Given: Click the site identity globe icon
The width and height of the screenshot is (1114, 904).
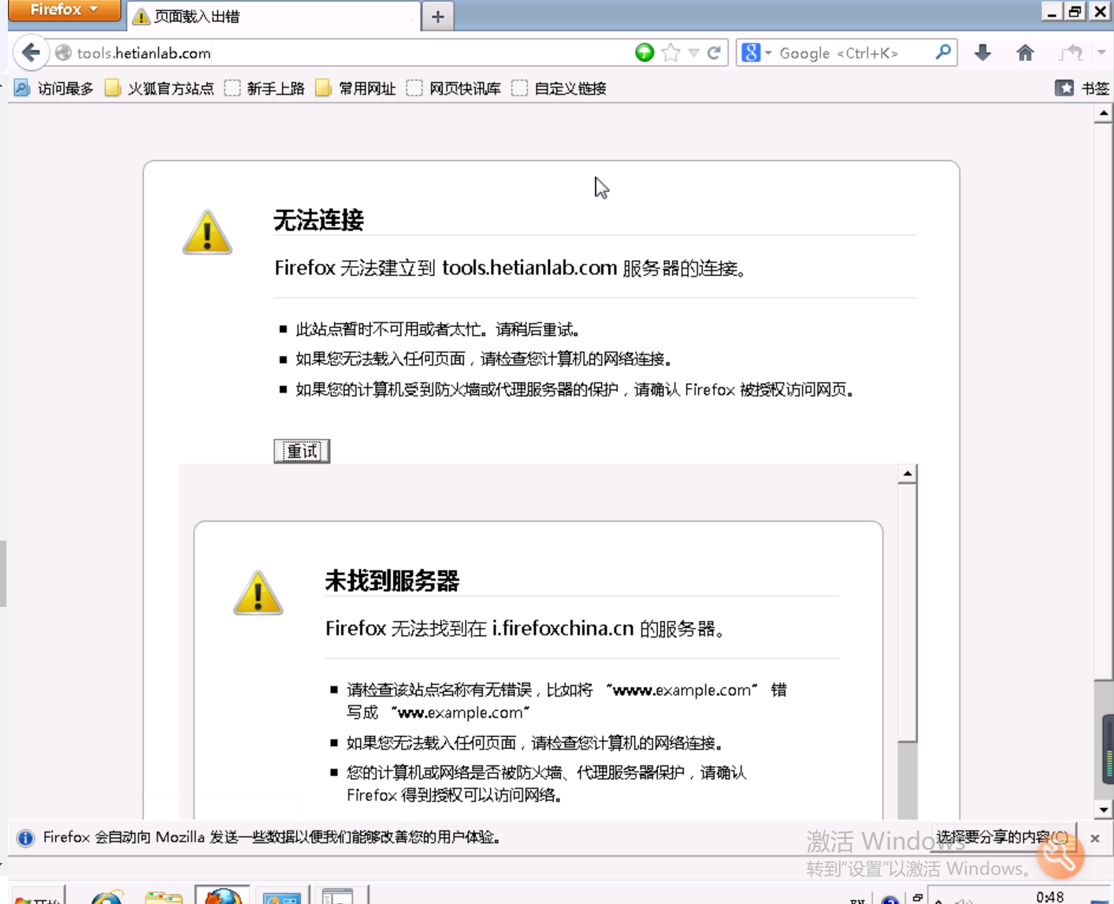Looking at the screenshot, I should pos(63,53).
